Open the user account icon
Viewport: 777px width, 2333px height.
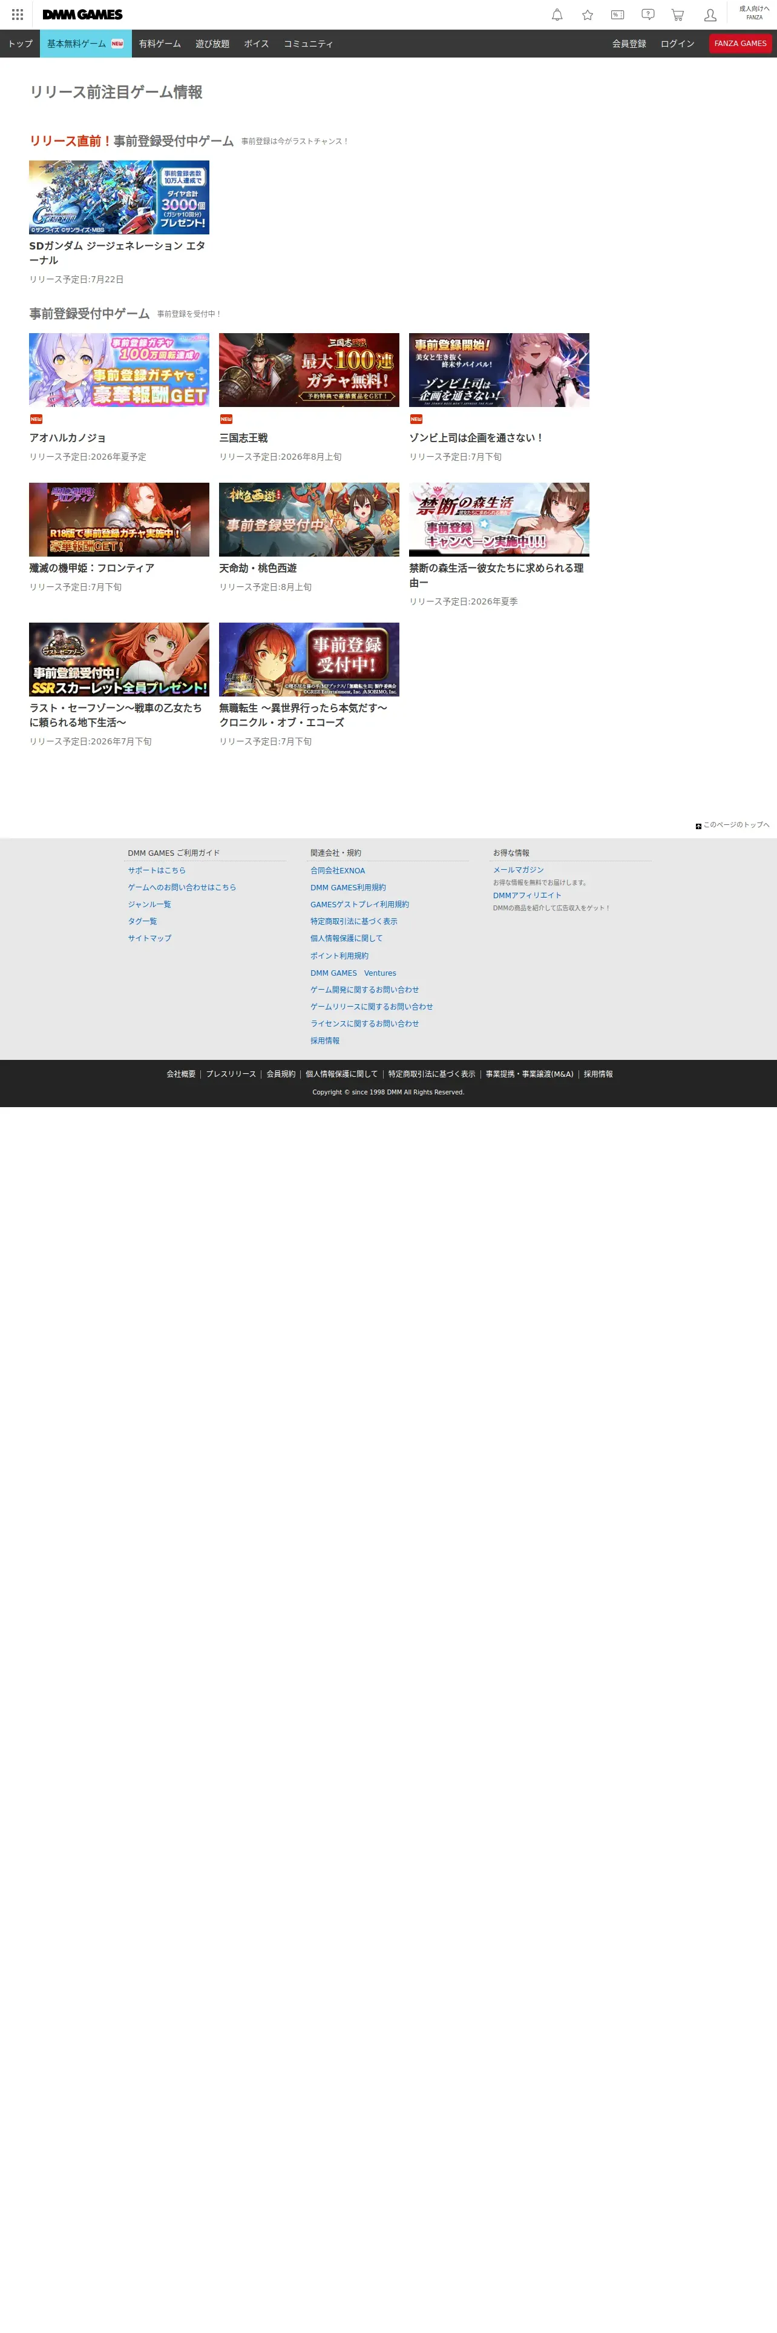tap(710, 15)
